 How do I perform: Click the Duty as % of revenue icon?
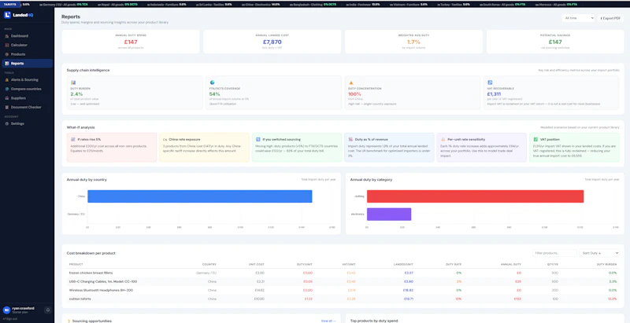(350, 139)
